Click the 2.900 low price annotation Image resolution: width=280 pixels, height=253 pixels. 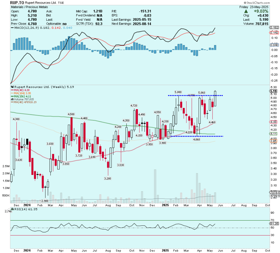coord(45,201)
